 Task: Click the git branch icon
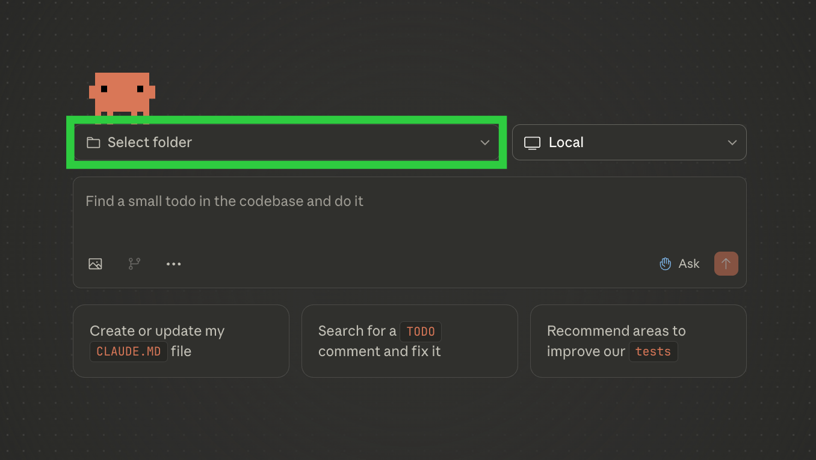(x=134, y=264)
